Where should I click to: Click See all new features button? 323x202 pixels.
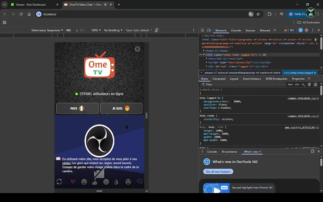218,171
